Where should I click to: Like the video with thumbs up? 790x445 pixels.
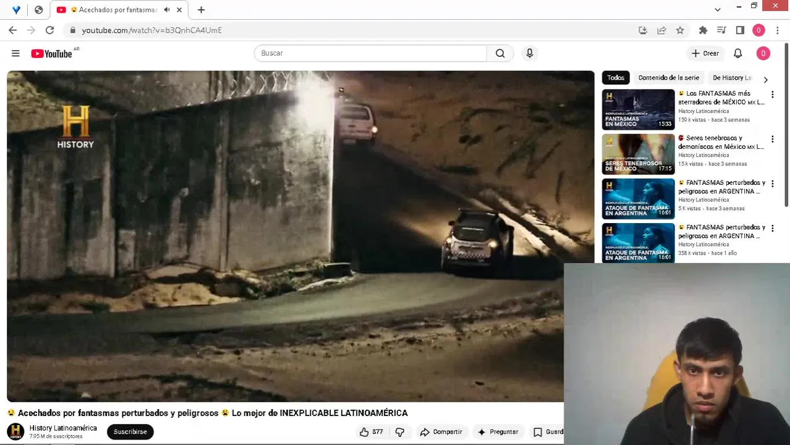pos(371,432)
